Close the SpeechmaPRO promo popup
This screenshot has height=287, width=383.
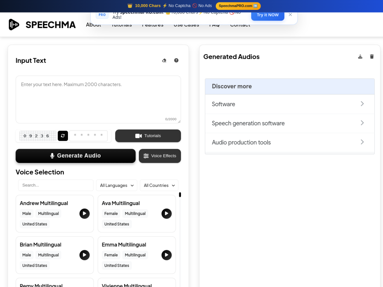pyautogui.click(x=290, y=15)
